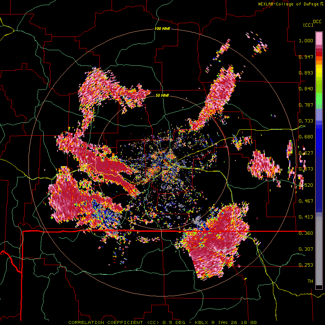Click the 0.307 legend value
The height and width of the screenshot is (325, 325).
point(306,249)
